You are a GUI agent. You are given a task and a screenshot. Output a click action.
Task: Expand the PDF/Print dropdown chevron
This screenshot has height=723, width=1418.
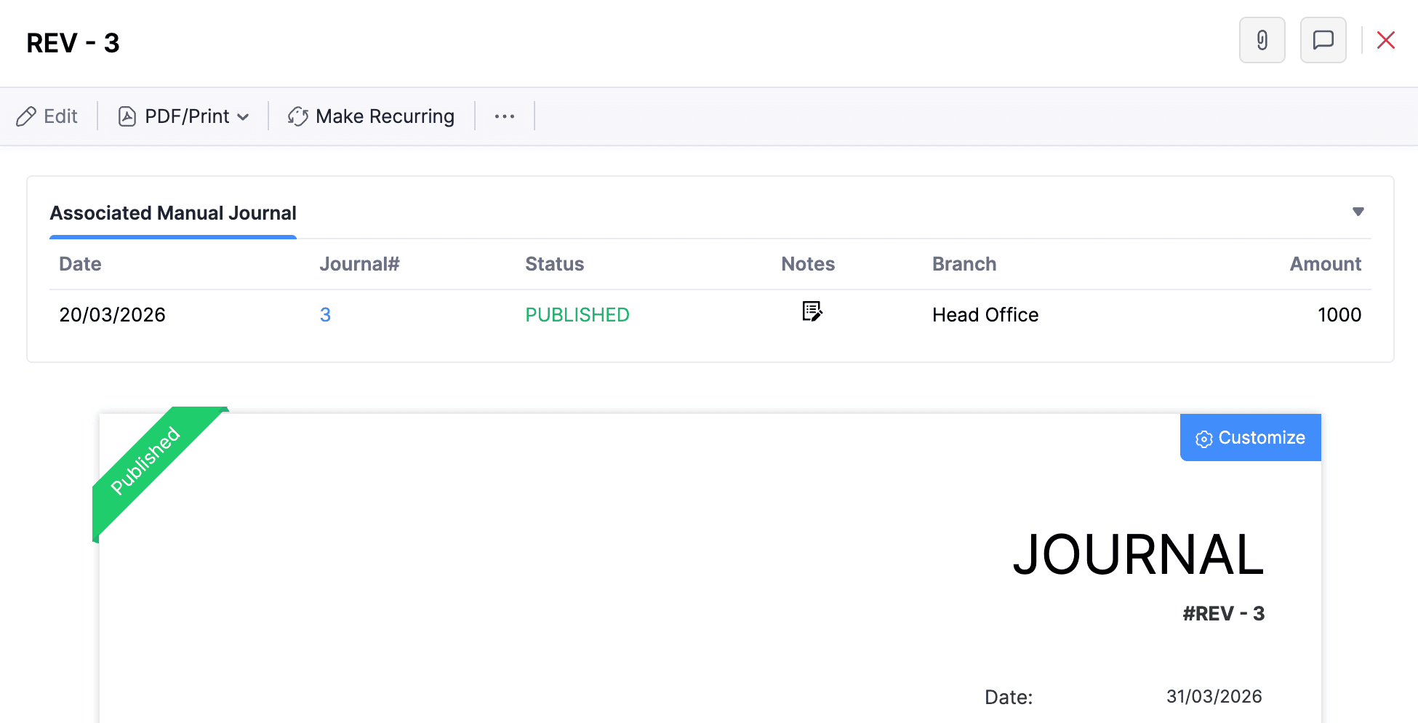pyautogui.click(x=243, y=117)
